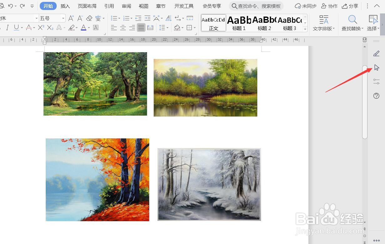
Task: Click the redo arrow icon
Action: click(22, 6)
